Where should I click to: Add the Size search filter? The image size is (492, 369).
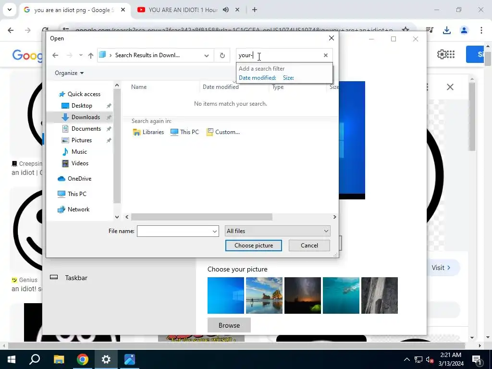pyautogui.click(x=288, y=78)
